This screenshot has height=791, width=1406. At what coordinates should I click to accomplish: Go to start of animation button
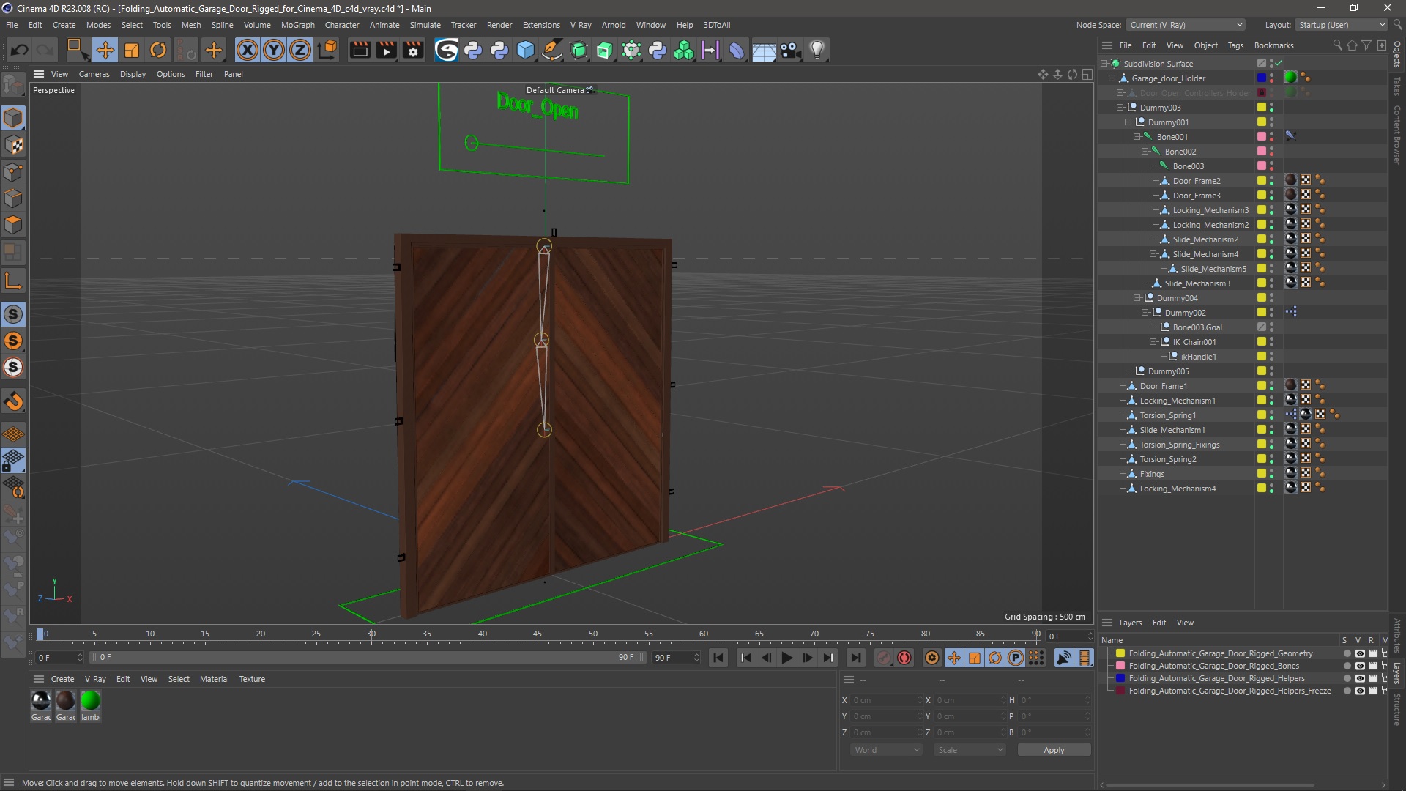click(718, 658)
